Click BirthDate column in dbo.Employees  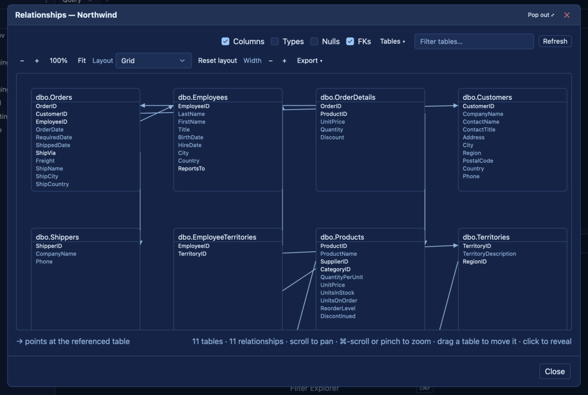191,137
